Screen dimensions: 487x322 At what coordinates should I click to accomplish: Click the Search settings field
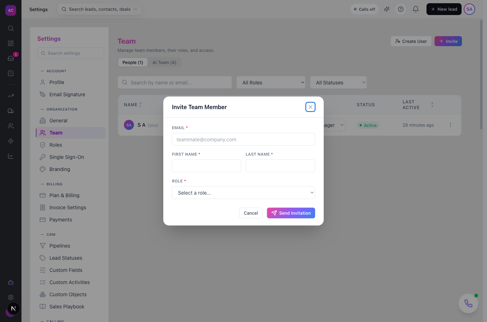click(71, 53)
